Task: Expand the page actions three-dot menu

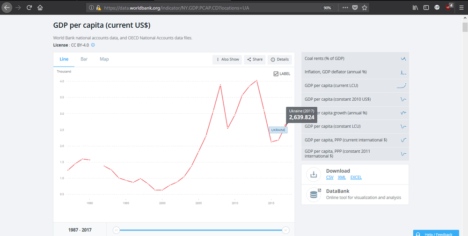Action: (x=345, y=7)
